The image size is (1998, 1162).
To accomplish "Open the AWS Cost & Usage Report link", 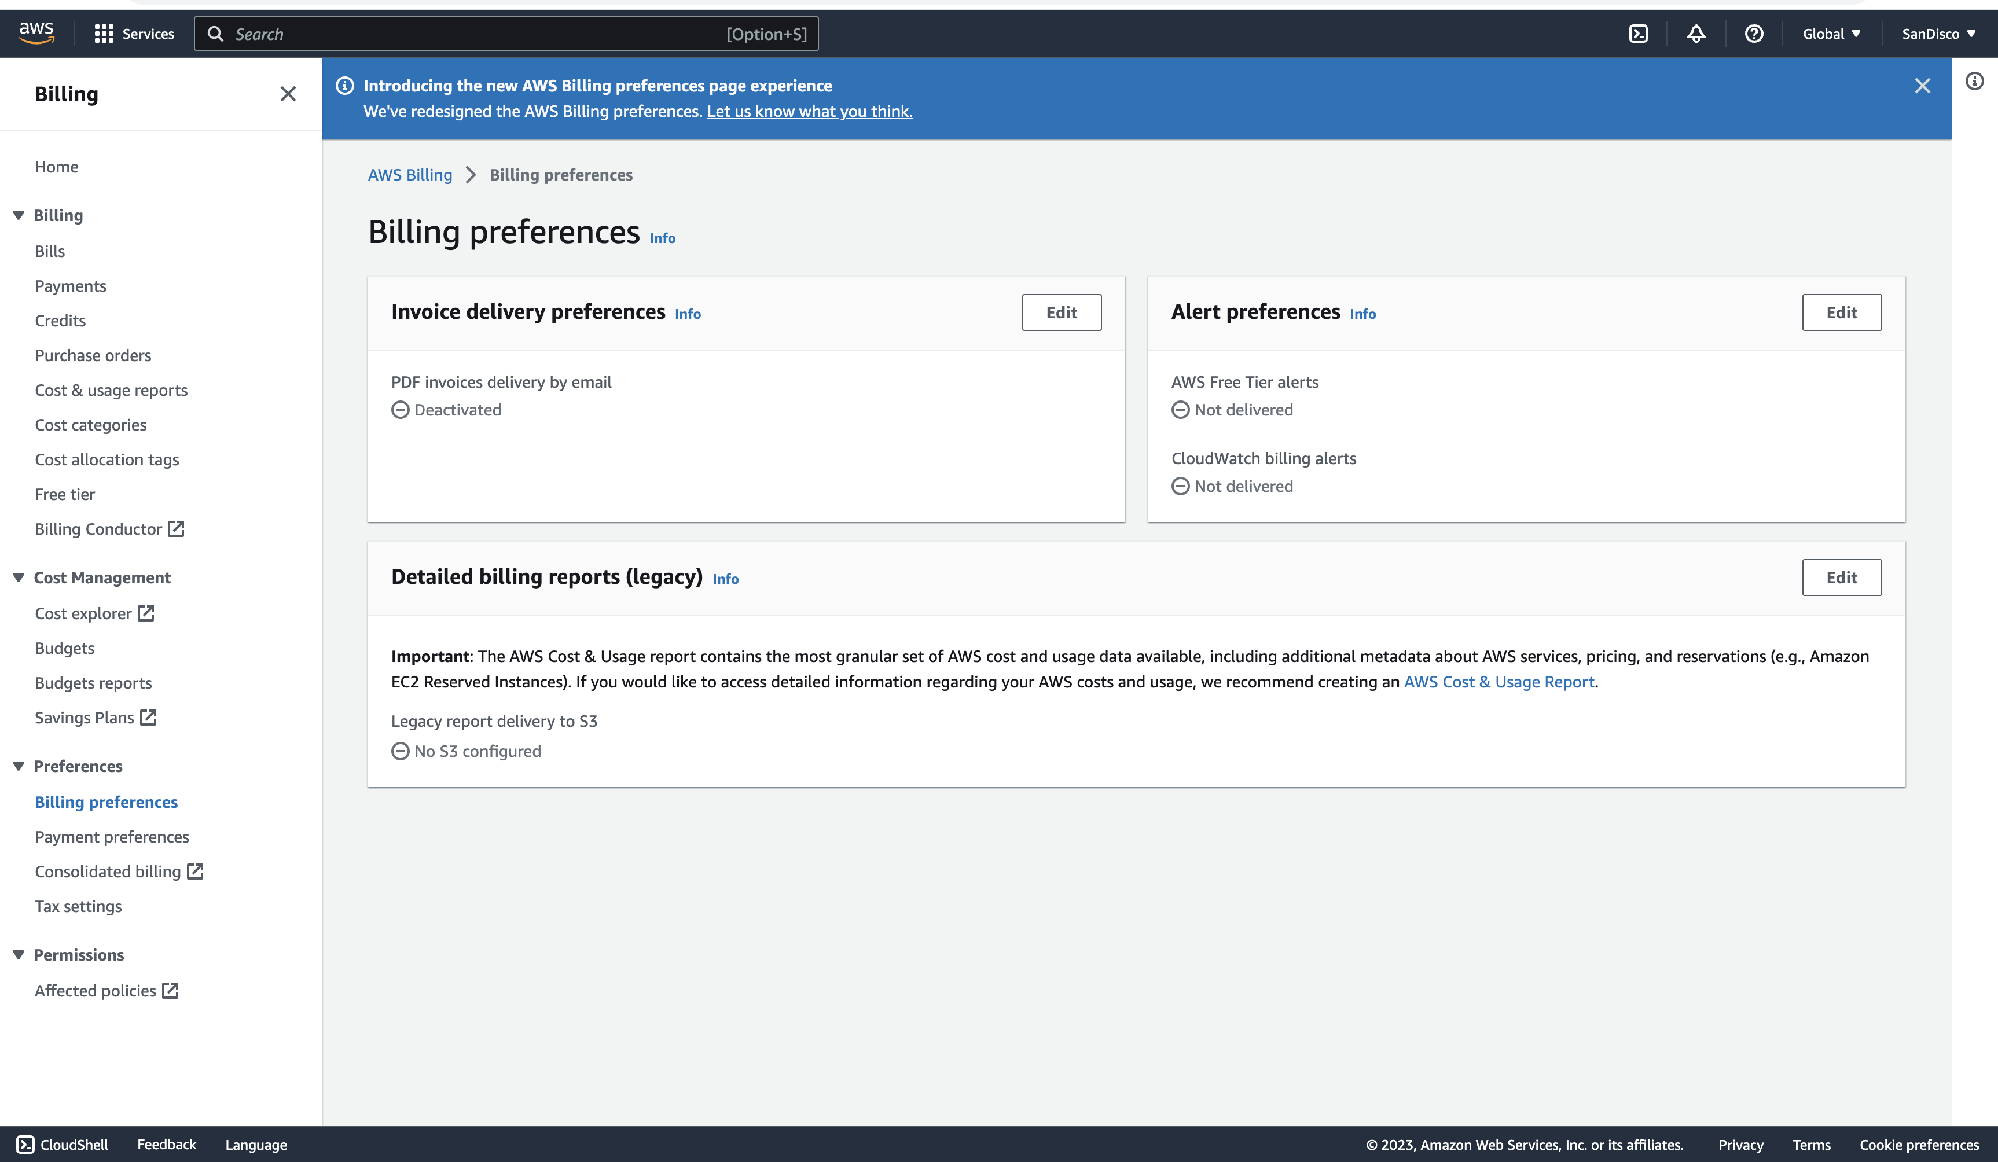I will (x=1498, y=682).
